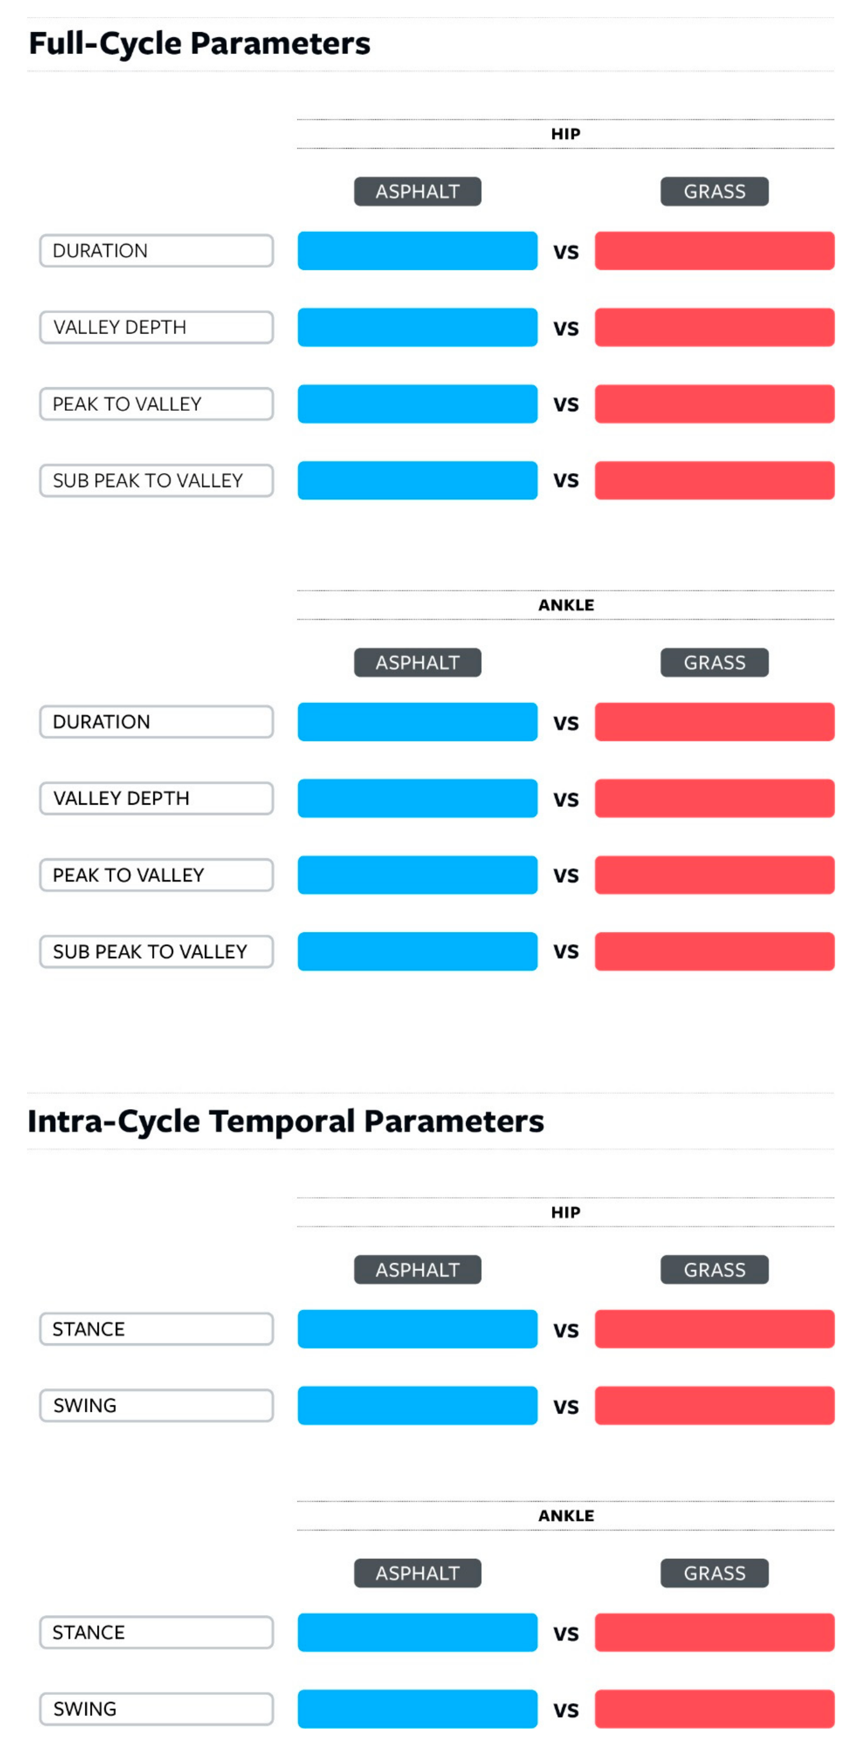Click the hip Sub Peak to Valley label
This screenshot has height=1742, width=858.
tap(156, 480)
